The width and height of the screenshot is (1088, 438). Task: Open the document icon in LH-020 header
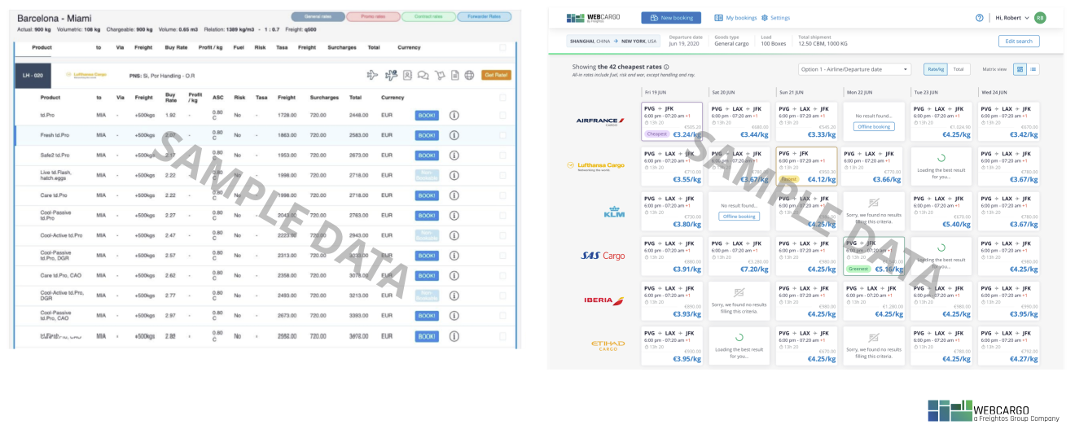tap(455, 75)
